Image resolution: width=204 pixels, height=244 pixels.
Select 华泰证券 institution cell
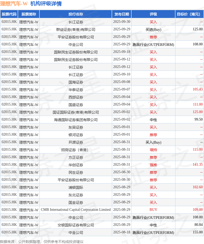pos(76,90)
